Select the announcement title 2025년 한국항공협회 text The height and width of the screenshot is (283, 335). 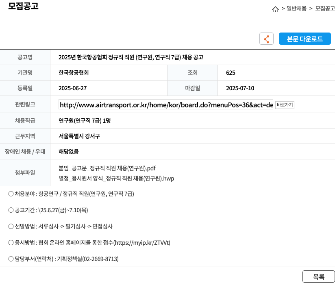pos(131,57)
